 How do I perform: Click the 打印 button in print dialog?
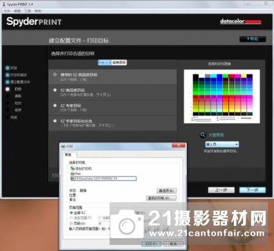[x=151, y=244]
